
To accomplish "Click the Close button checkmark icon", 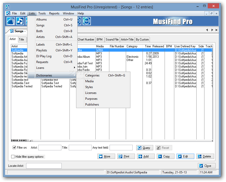I will (201, 166).
